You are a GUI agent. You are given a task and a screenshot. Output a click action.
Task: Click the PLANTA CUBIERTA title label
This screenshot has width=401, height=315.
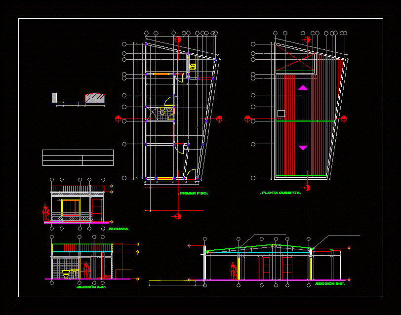point(281,194)
